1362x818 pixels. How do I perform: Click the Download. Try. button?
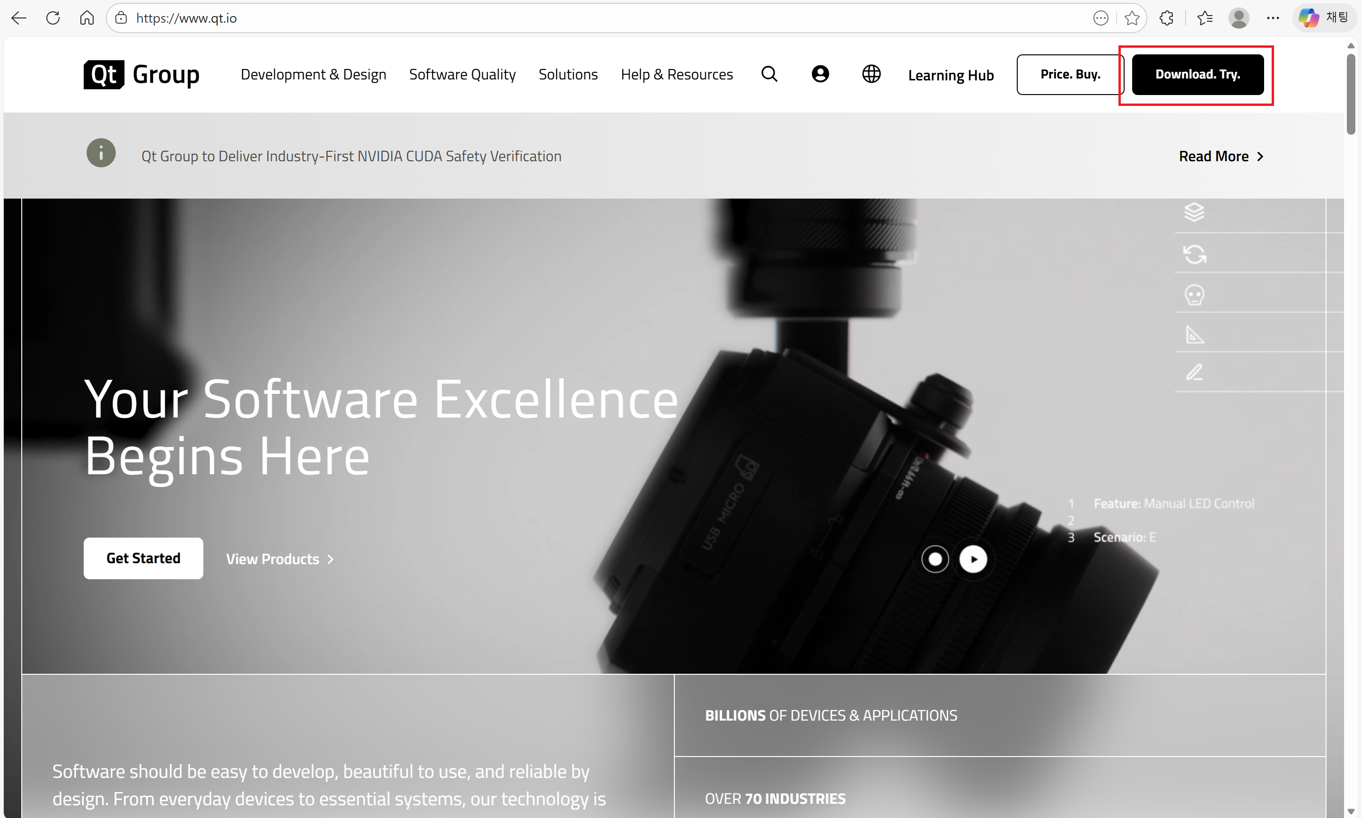click(x=1197, y=74)
